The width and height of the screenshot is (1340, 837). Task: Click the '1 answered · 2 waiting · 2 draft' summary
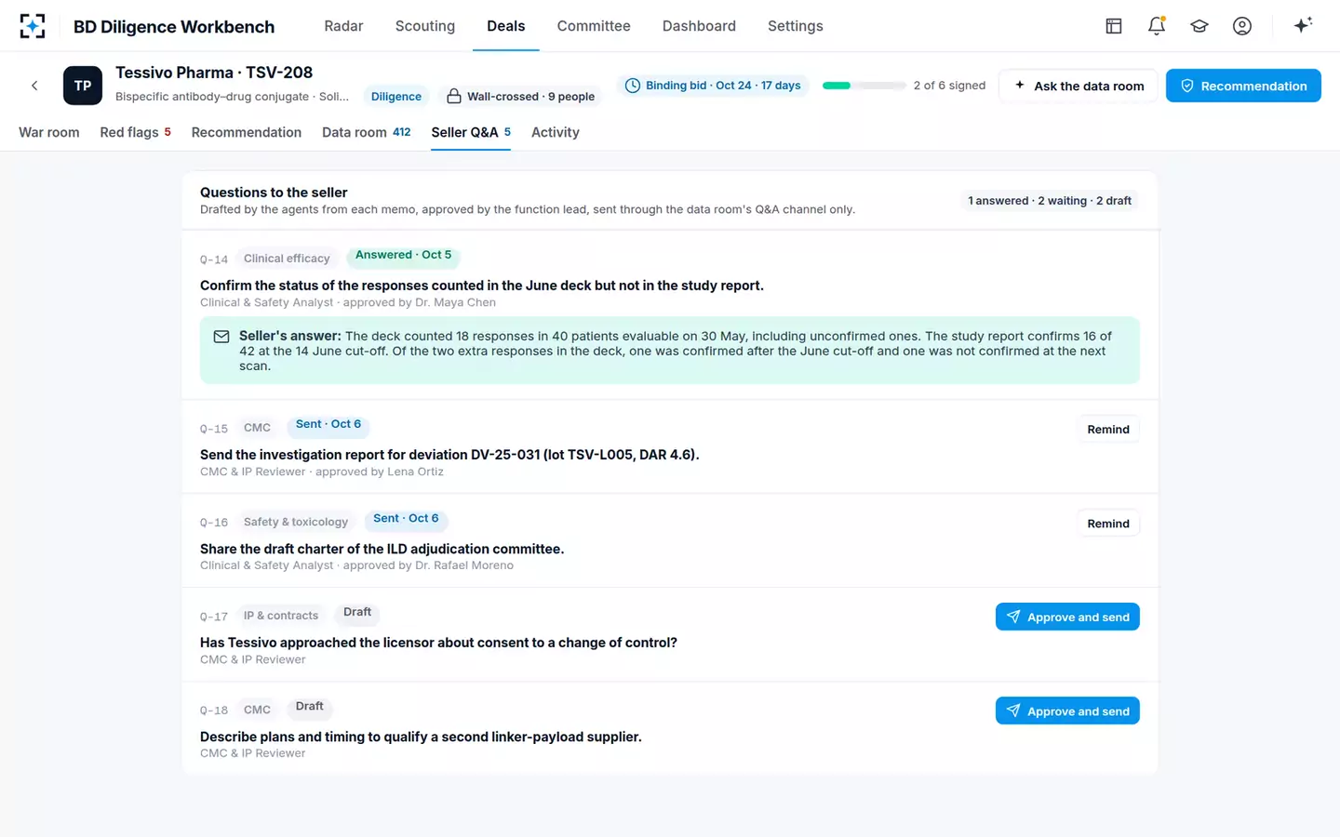(x=1050, y=201)
